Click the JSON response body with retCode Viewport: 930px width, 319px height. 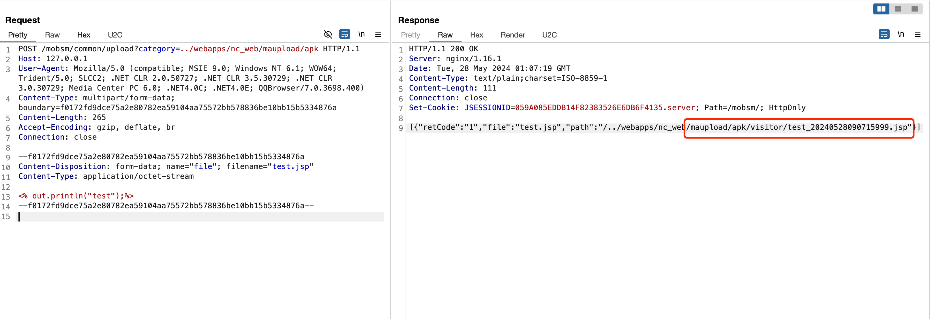click(x=665, y=127)
